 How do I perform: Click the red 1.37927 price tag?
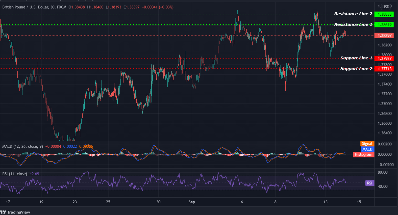point(384,59)
